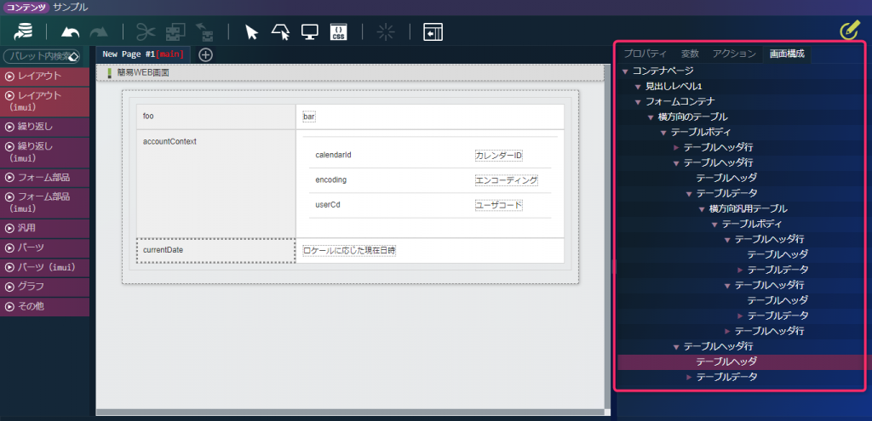Select the arrow pointer tool
The height and width of the screenshot is (421, 872).
(x=252, y=31)
